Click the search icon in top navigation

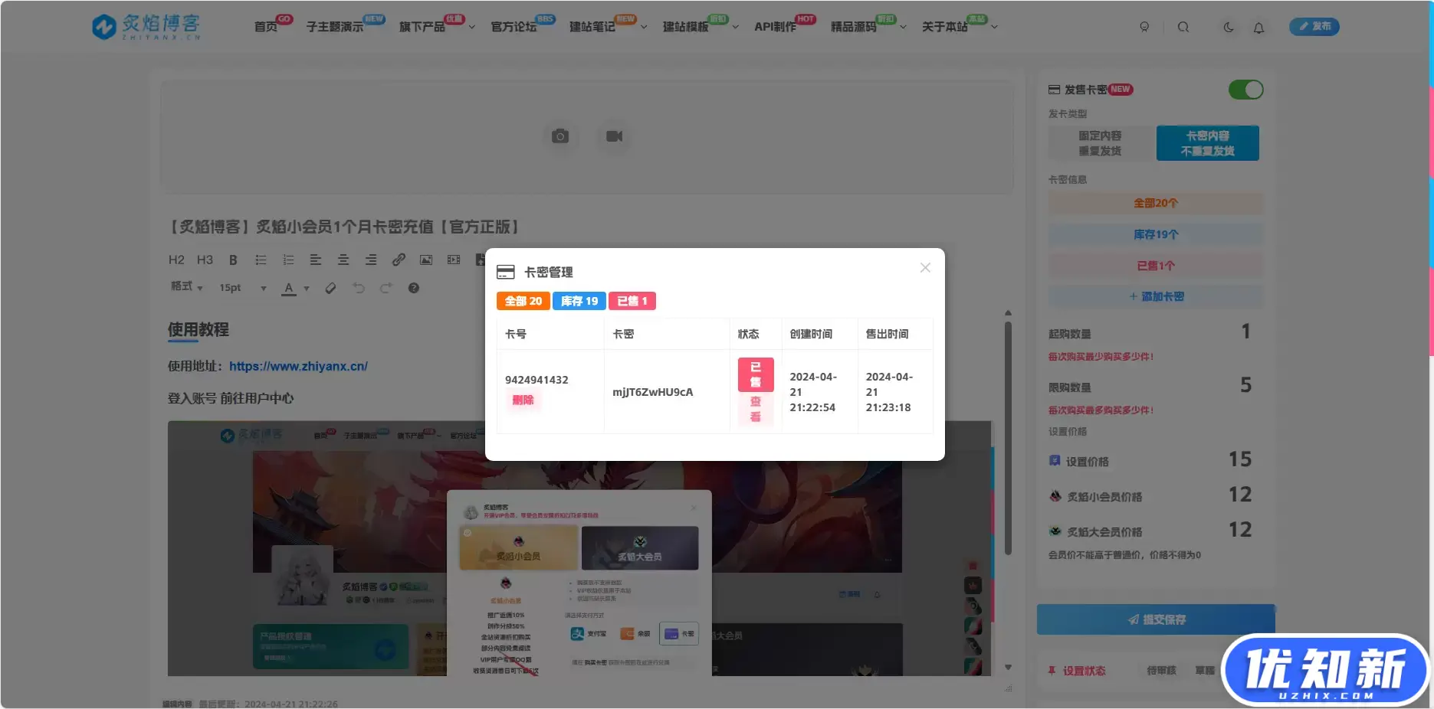1183,28
